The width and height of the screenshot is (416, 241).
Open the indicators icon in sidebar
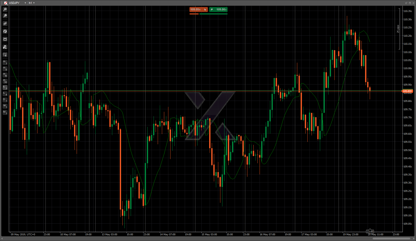(x=5, y=47)
